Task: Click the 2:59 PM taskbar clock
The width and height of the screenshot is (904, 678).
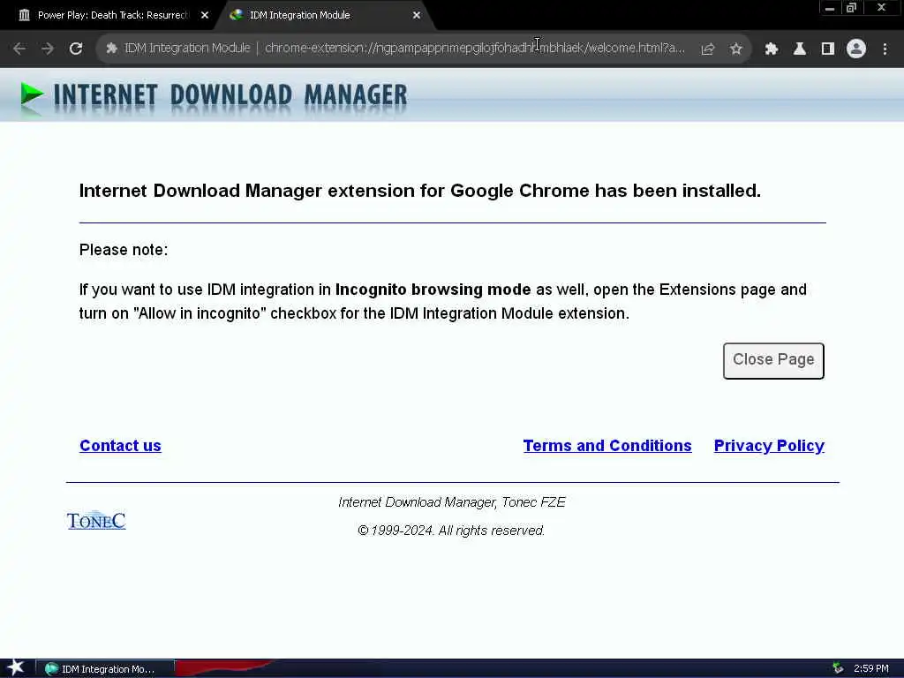Action: tap(871, 669)
